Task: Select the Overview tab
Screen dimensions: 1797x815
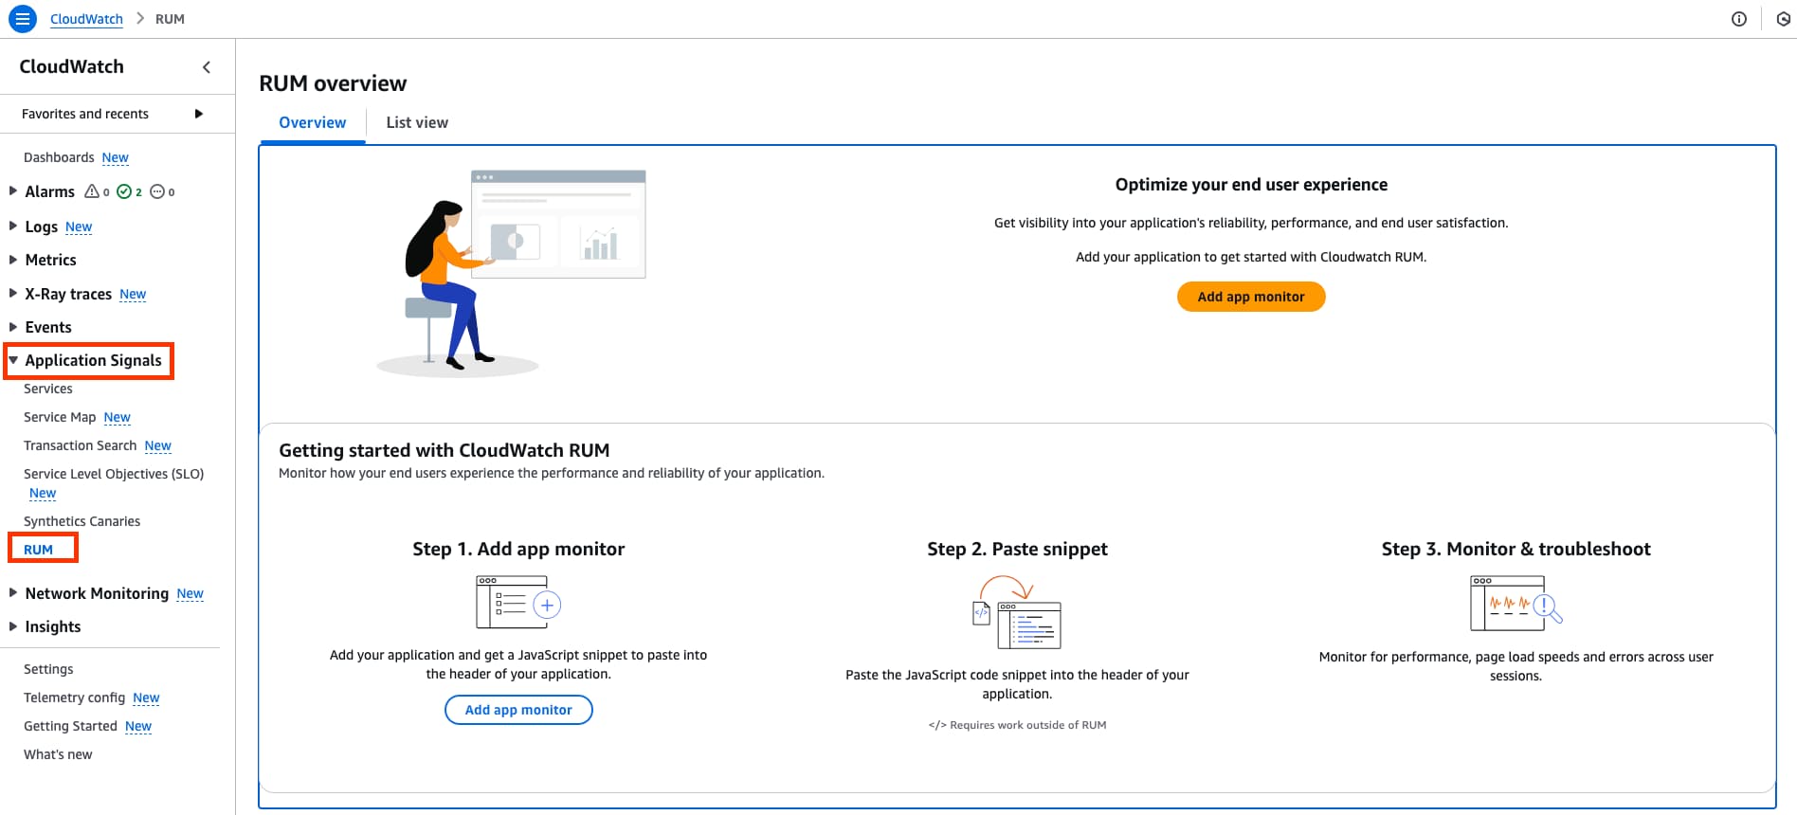Action: click(x=313, y=122)
